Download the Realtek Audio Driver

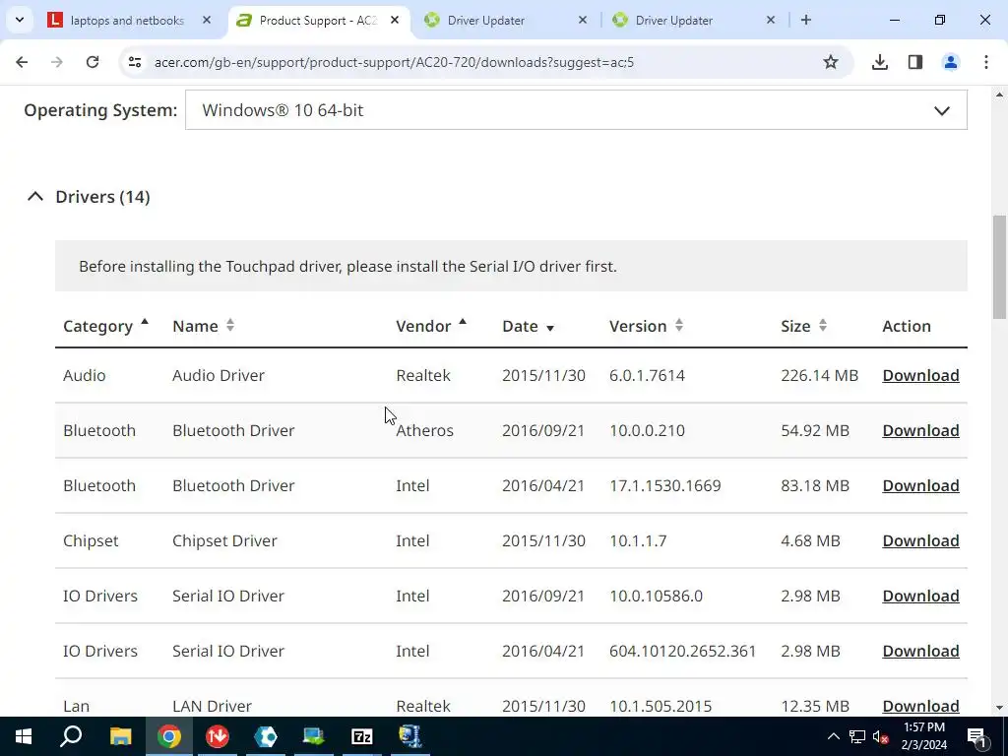(x=920, y=375)
